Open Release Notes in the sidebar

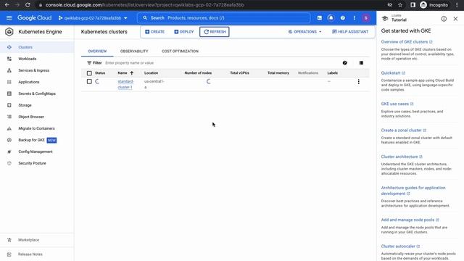pos(30,254)
